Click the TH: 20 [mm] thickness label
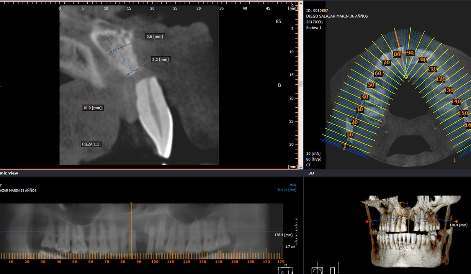471x274 pixels. pos(287,190)
